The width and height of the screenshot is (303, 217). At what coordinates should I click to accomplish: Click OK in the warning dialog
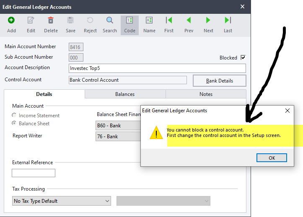coord(272,158)
